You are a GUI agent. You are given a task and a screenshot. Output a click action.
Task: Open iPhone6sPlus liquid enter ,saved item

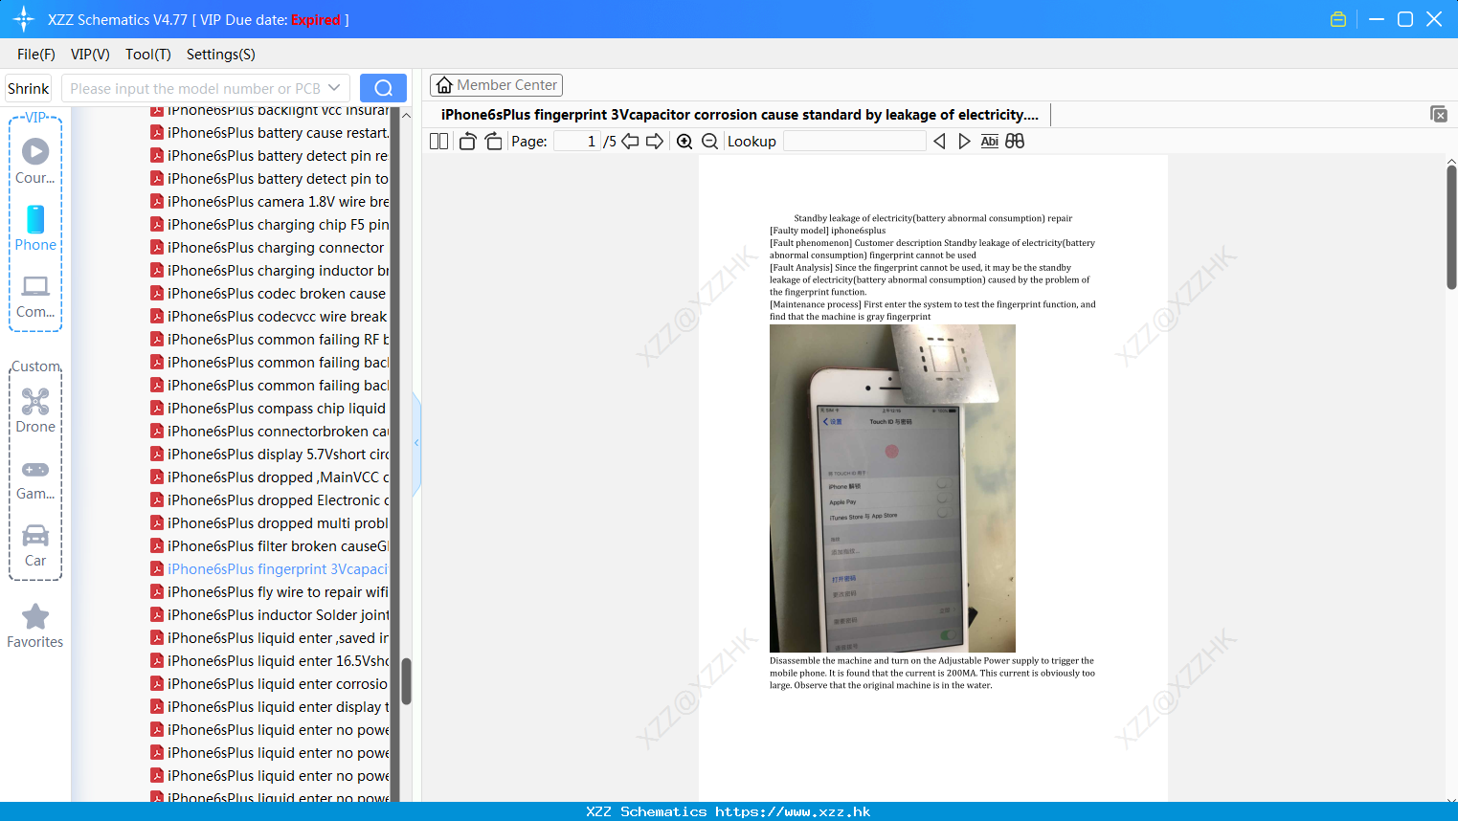coord(270,638)
